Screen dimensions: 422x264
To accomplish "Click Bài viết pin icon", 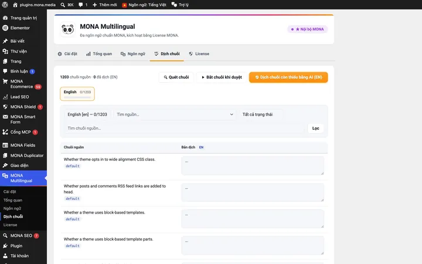I will tap(5, 41).
